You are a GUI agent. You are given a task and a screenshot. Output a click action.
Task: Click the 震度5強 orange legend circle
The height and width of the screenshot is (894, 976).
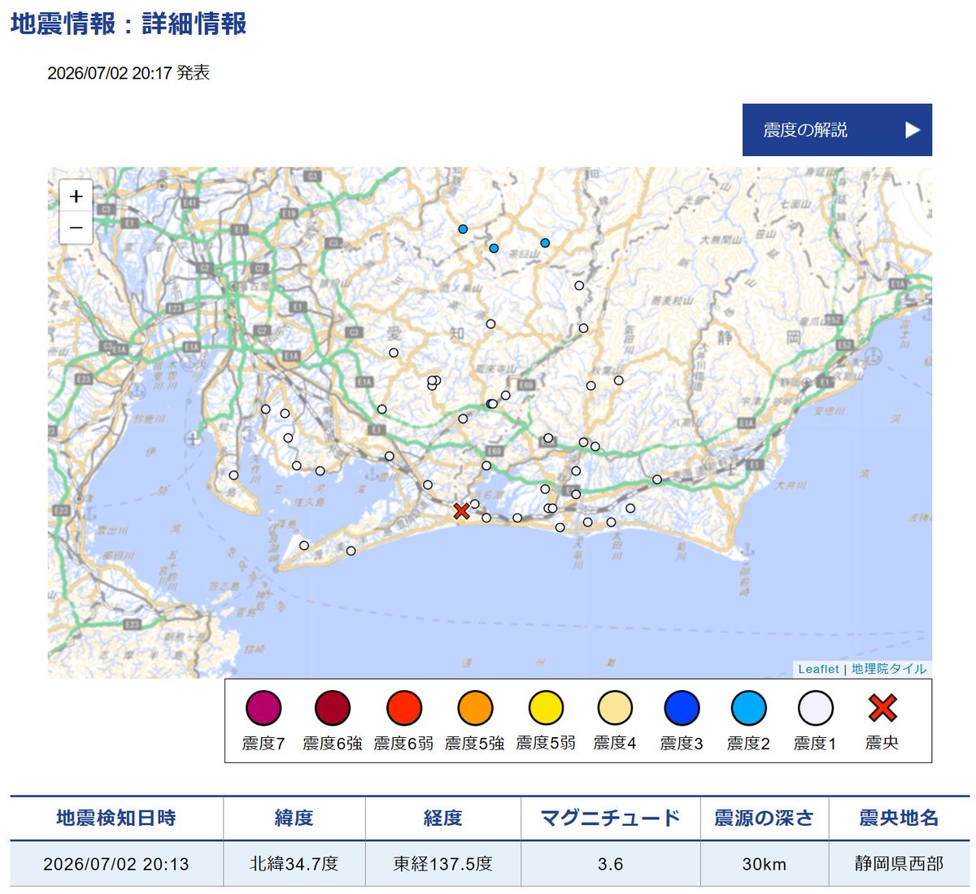pyautogui.click(x=475, y=708)
